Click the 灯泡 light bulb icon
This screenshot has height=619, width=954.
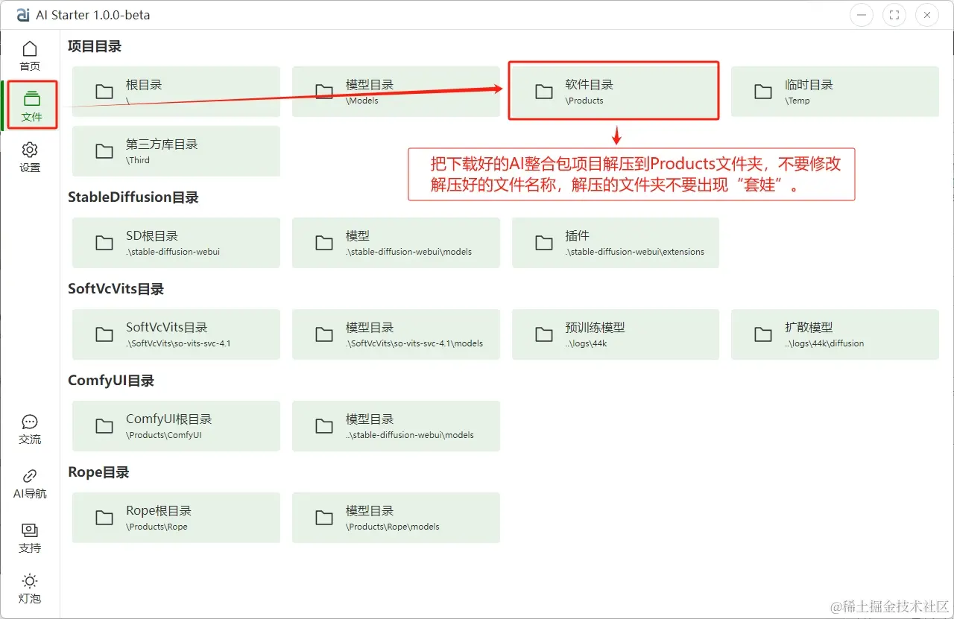[x=30, y=588]
